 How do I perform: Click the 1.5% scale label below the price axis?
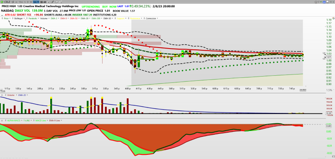click(x=329, y=90)
